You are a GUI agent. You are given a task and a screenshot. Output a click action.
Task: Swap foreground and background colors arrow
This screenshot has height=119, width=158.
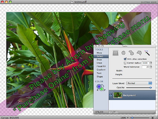pos(103,85)
